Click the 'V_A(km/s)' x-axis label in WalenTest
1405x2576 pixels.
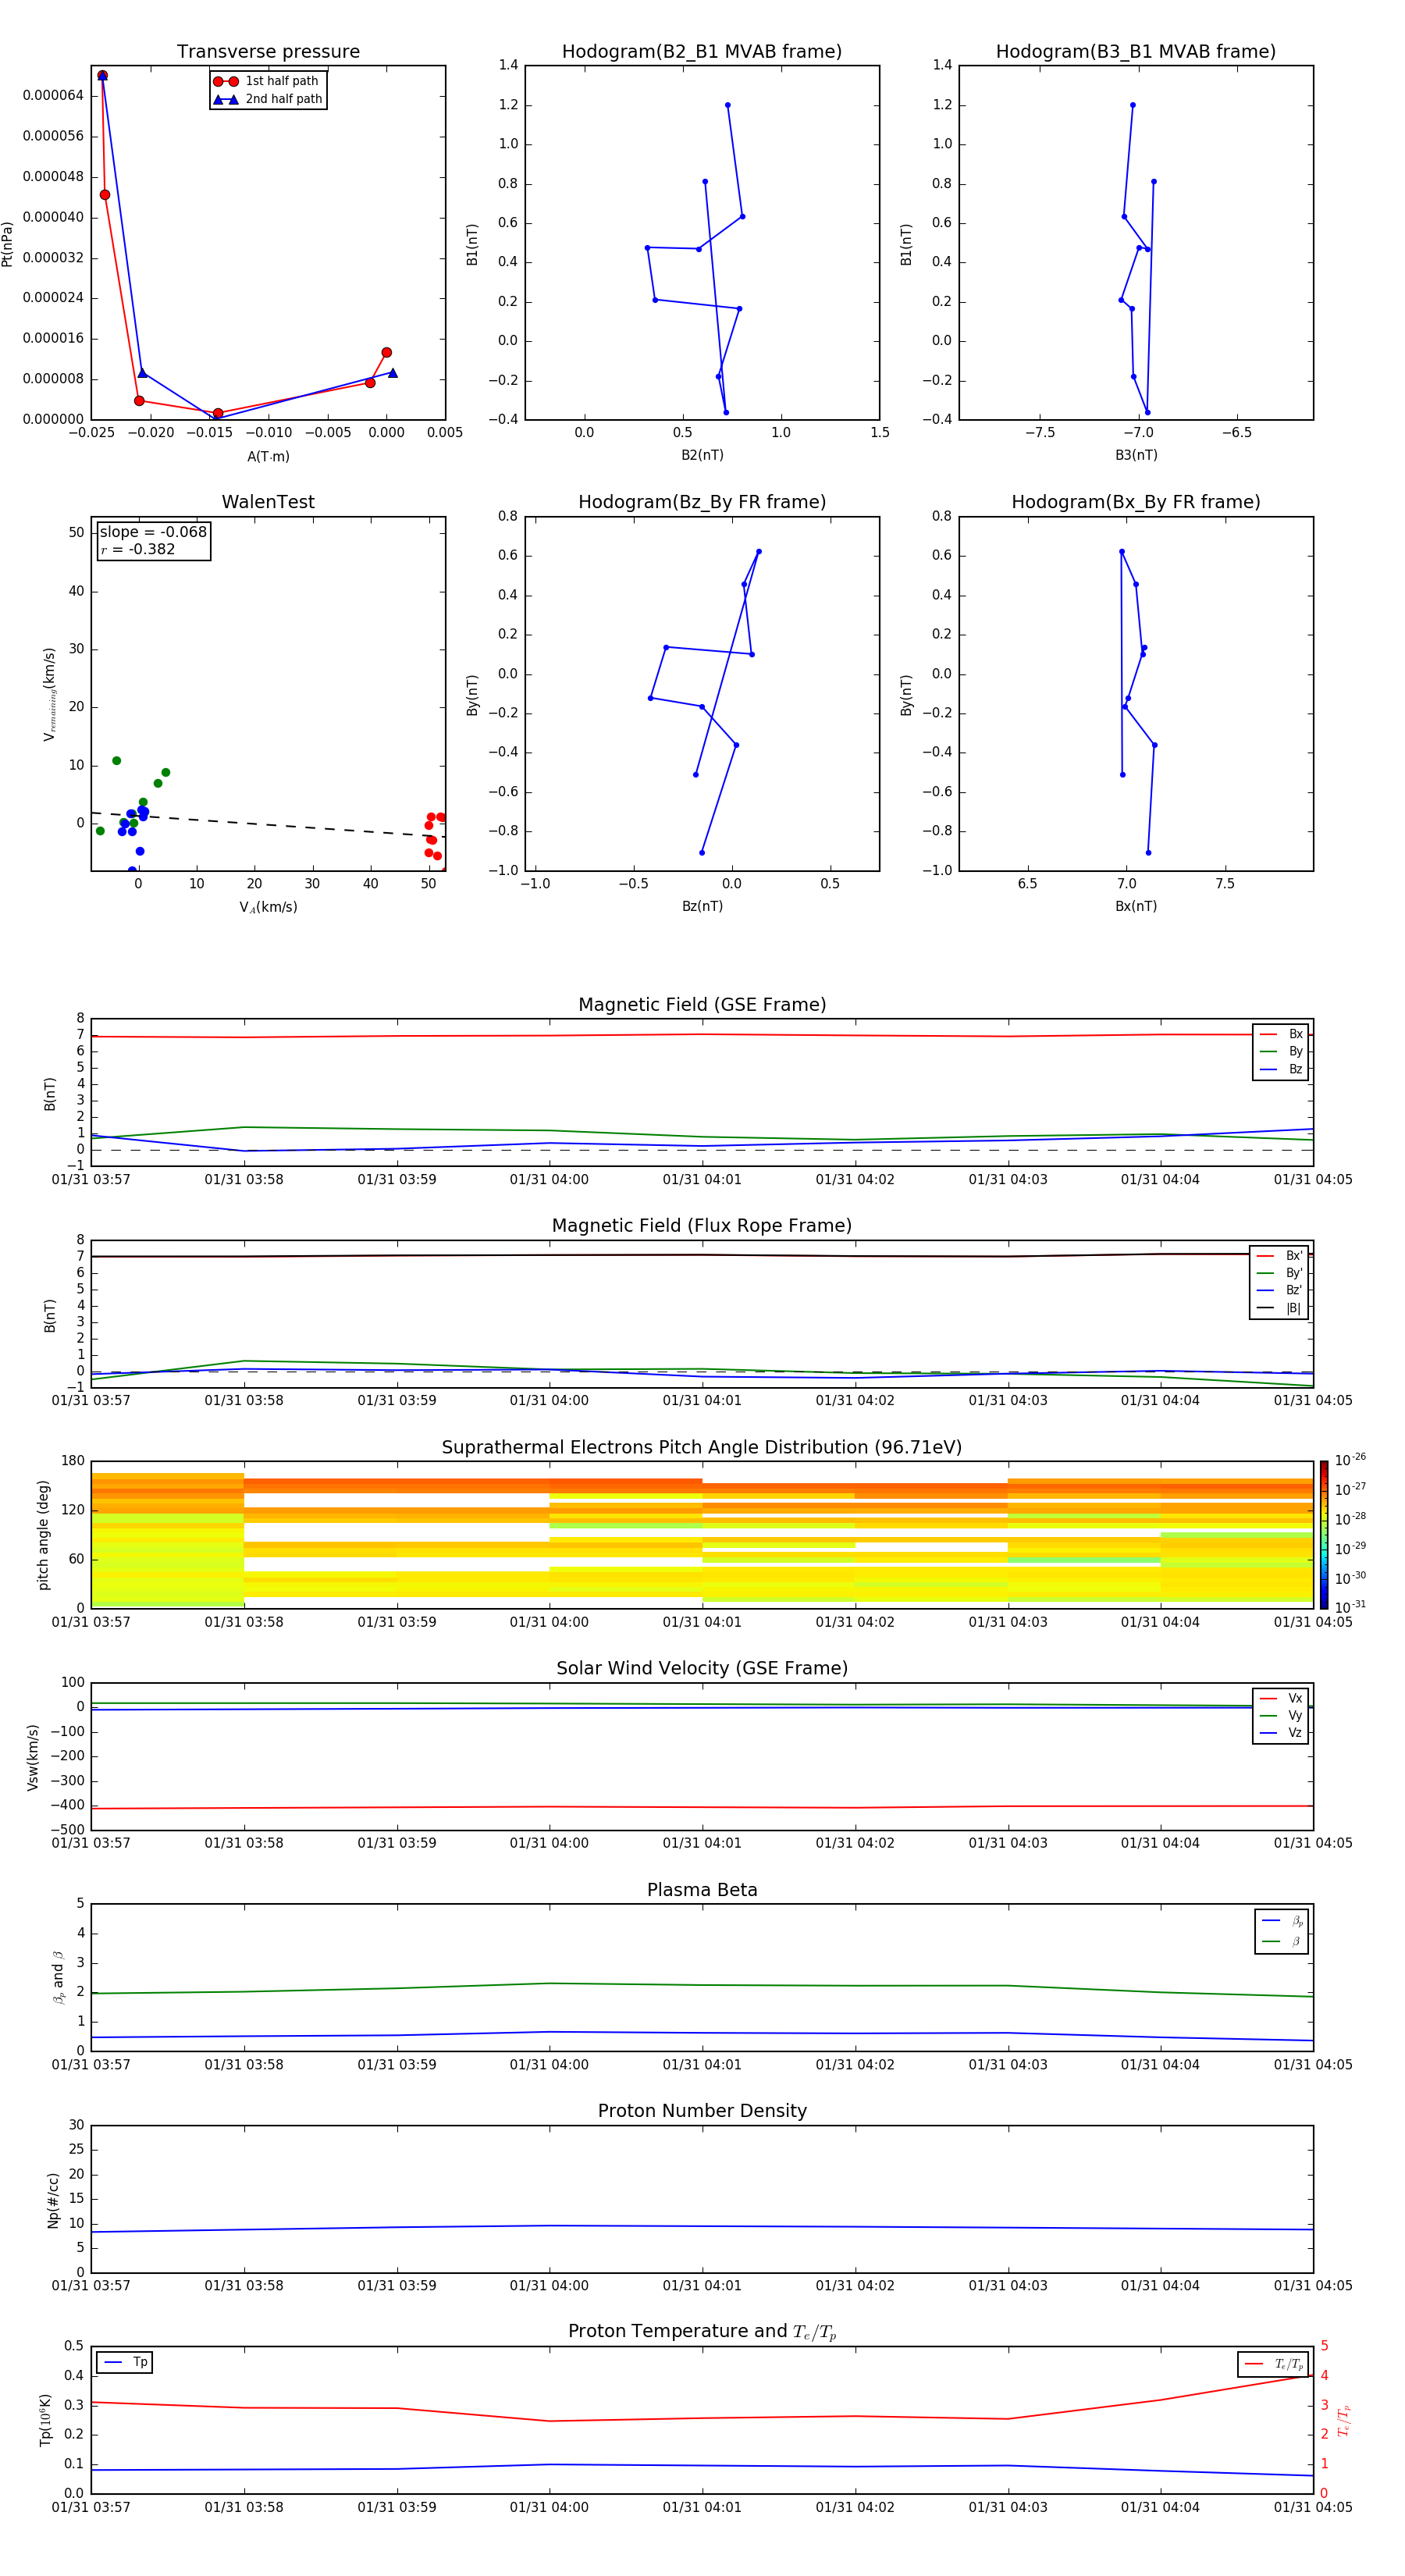point(268,907)
